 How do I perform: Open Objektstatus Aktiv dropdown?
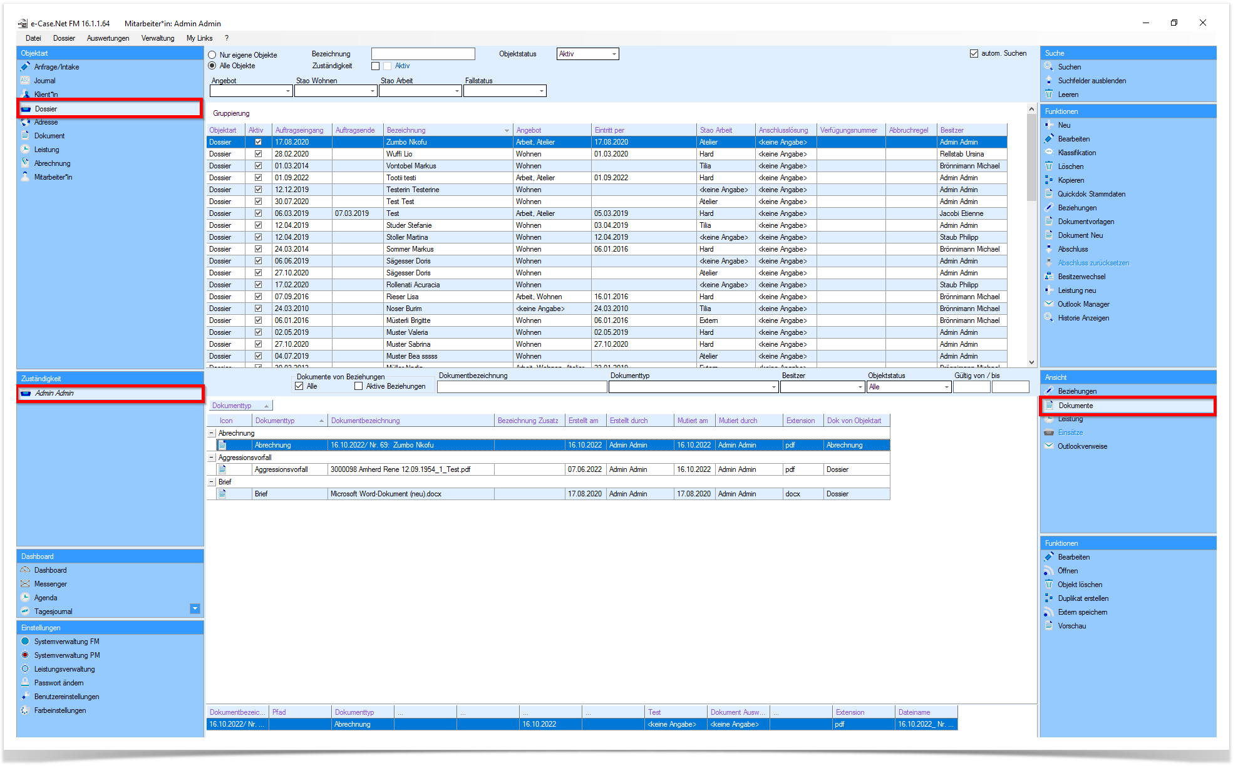pos(614,54)
